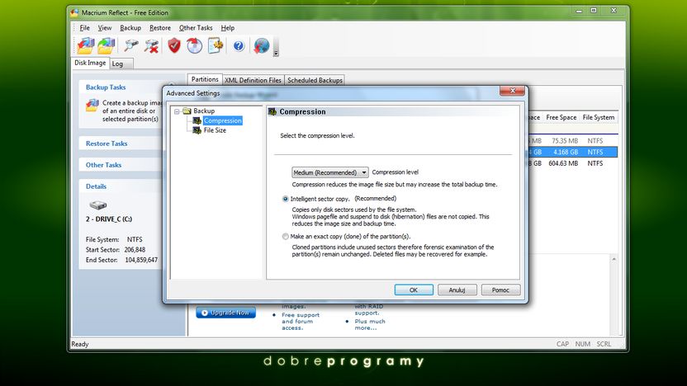The height and width of the screenshot is (386, 687).
Task: Collapse the Backup Tasks panel header
Action: tap(106, 87)
